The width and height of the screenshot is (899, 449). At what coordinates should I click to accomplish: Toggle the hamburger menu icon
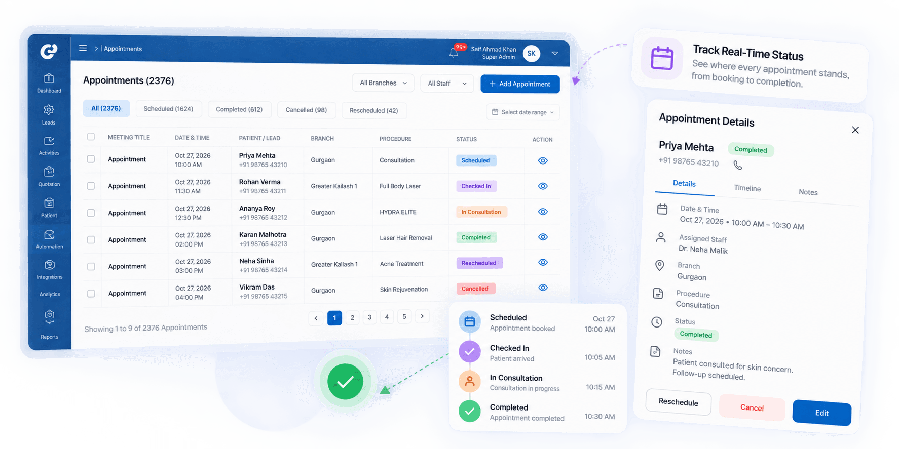(83, 48)
